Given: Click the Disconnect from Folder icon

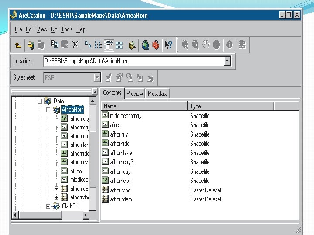Looking at the screenshot, I should coord(41,45).
